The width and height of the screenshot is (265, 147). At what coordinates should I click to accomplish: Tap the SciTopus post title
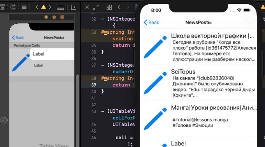click(x=183, y=72)
